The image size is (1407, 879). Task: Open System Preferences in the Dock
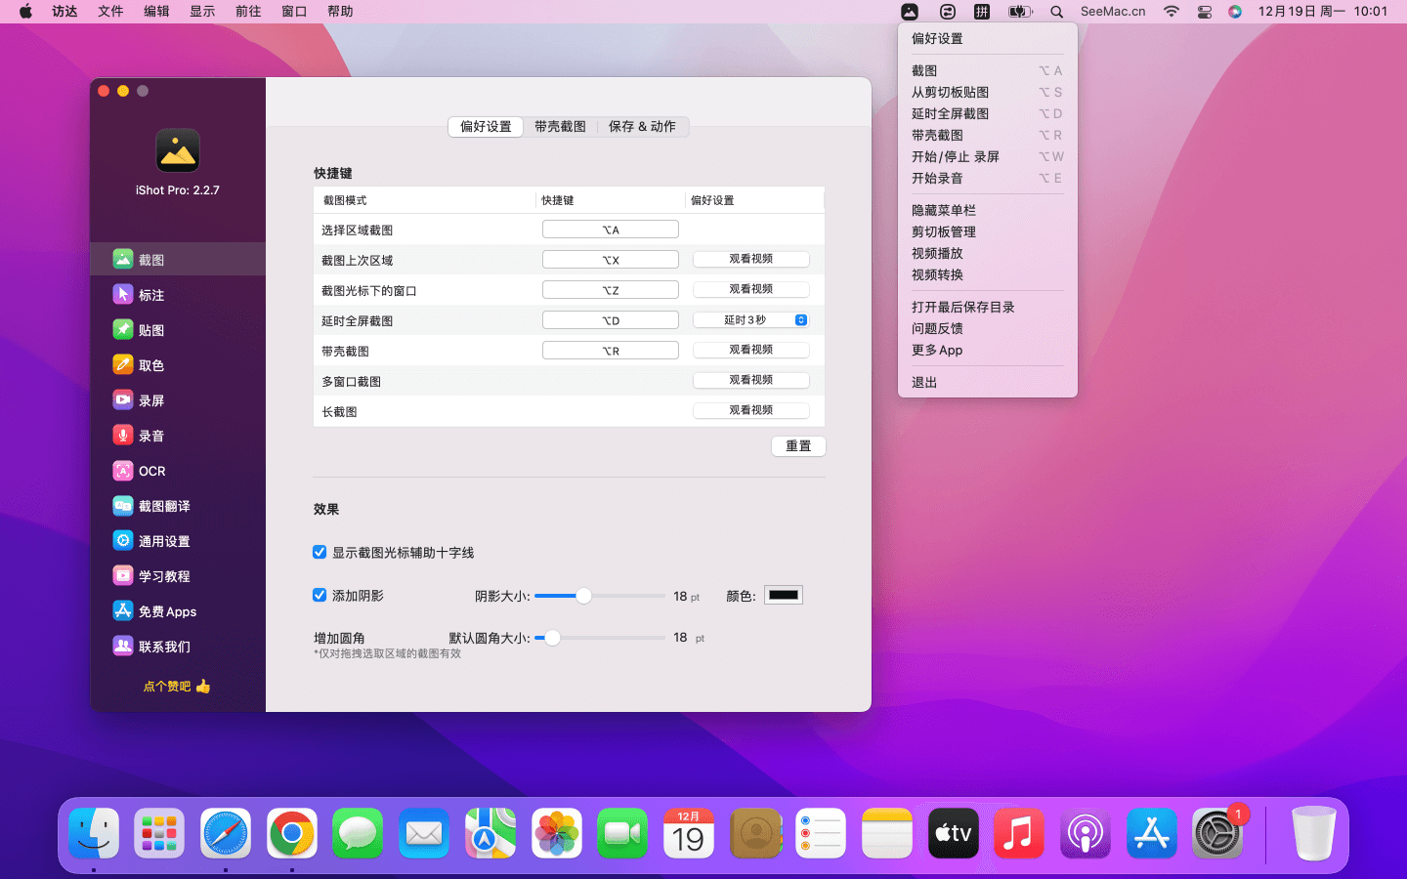[1217, 834]
